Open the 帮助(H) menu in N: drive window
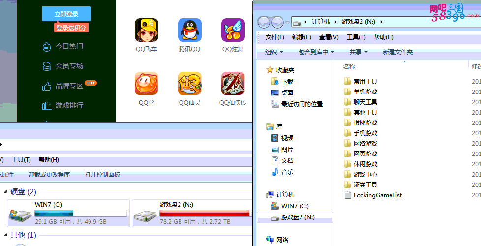Image resolution: width=481 pixels, height=246 pixels. (384, 37)
